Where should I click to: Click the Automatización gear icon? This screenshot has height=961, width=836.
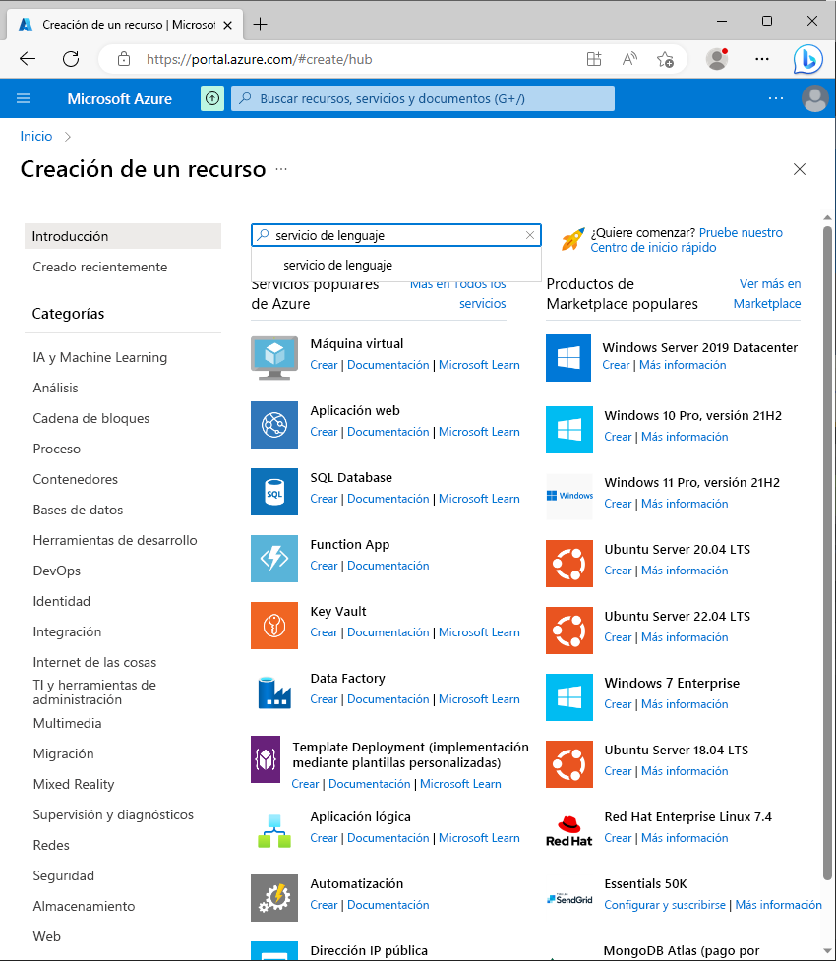[274, 898]
